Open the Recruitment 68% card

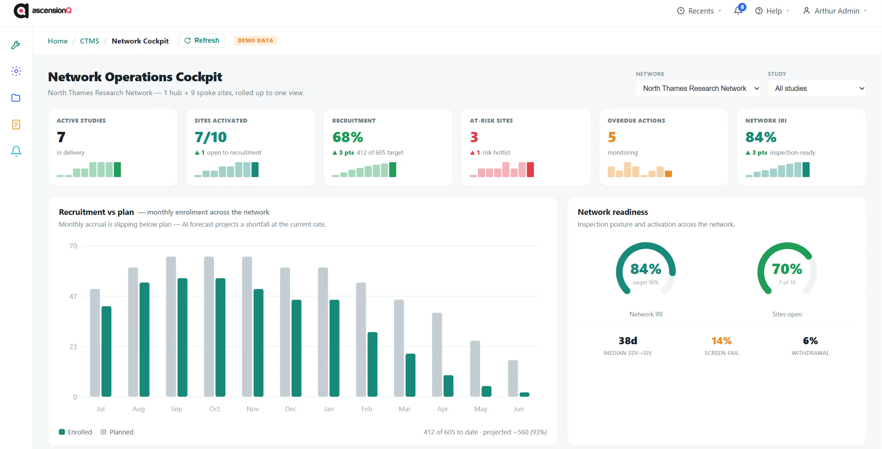[x=388, y=147]
